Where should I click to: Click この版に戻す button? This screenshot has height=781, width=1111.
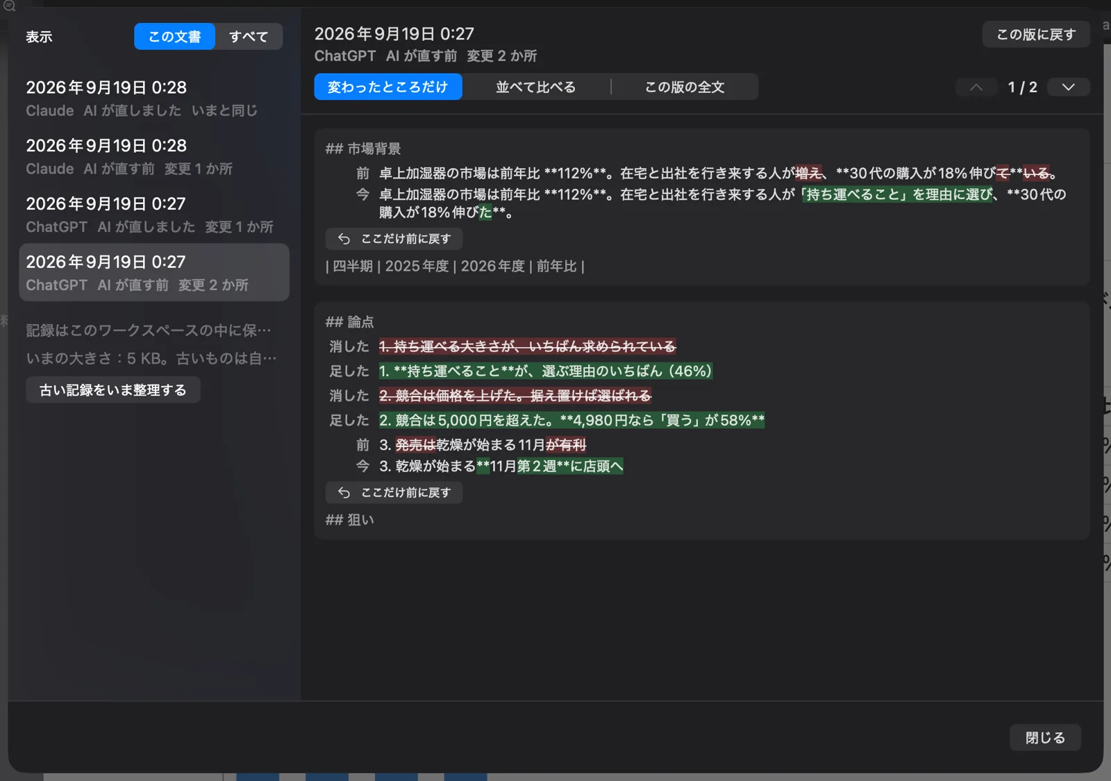(1036, 35)
